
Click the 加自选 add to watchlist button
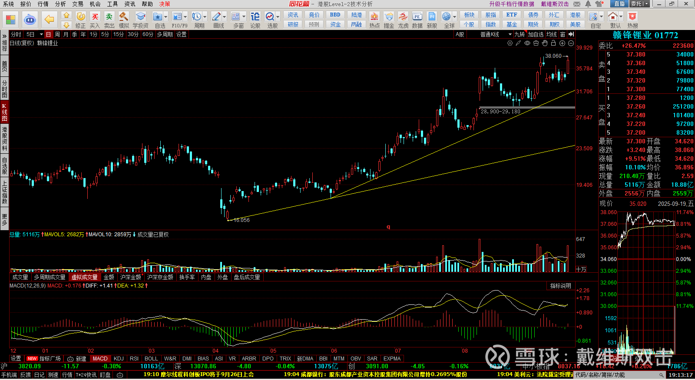tap(536, 34)
